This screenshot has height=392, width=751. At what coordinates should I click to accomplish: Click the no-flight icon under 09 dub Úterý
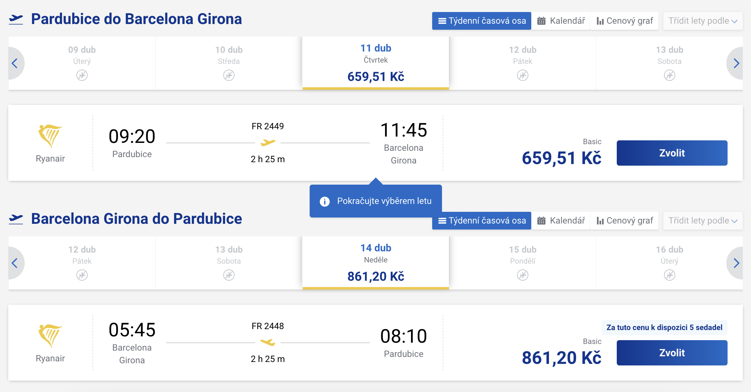point(82,75)
